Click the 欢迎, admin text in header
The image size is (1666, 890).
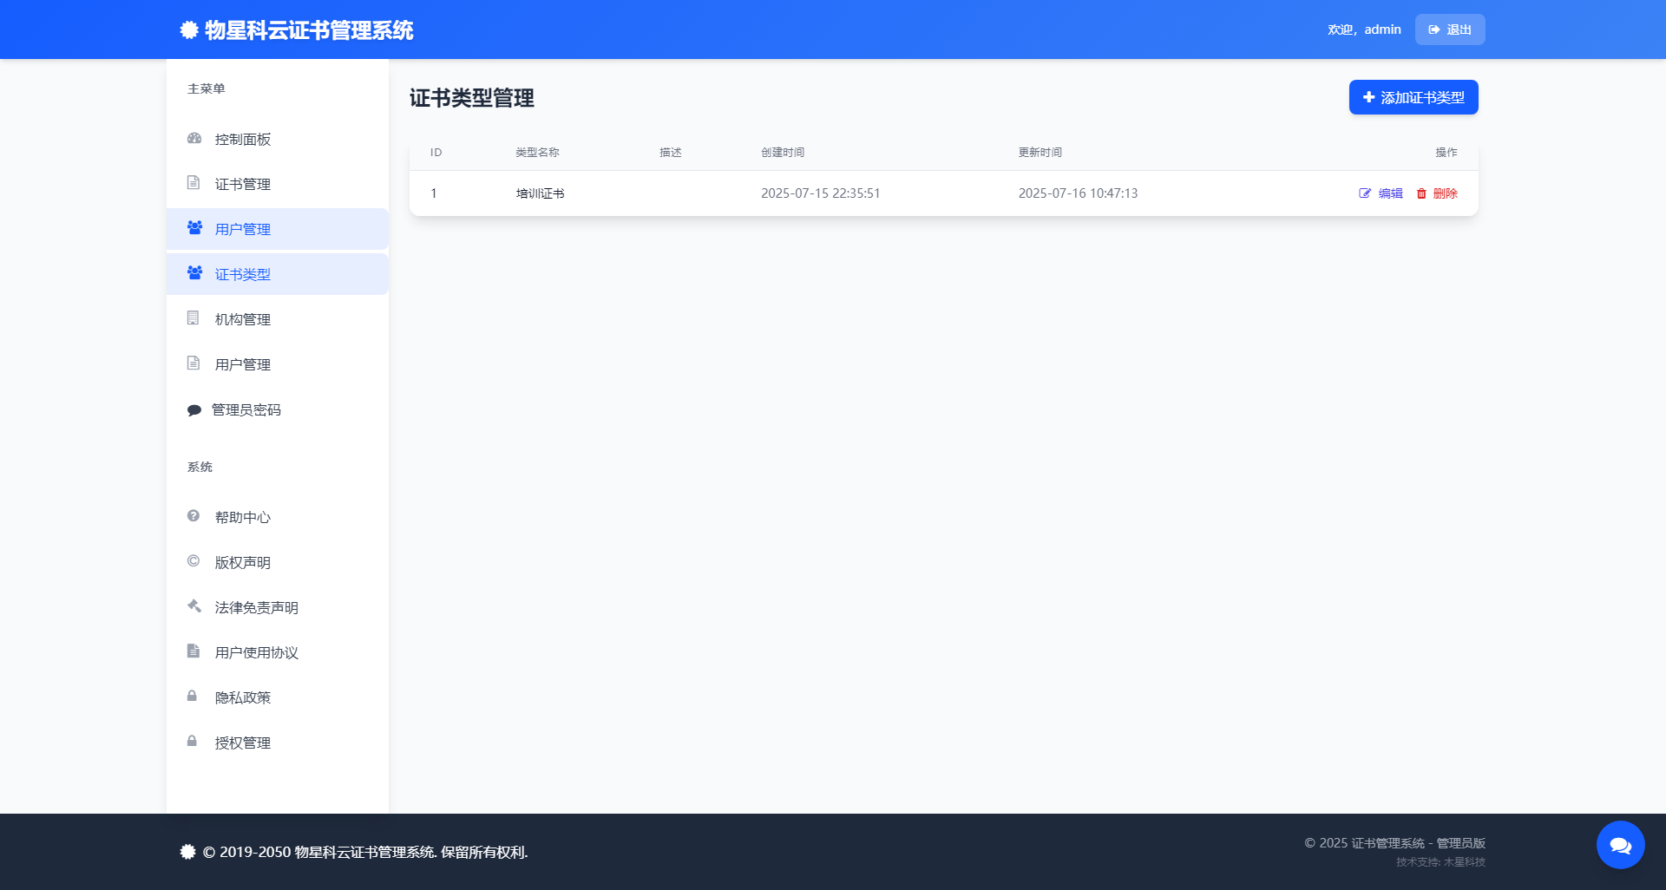(x=1364, y=29)
